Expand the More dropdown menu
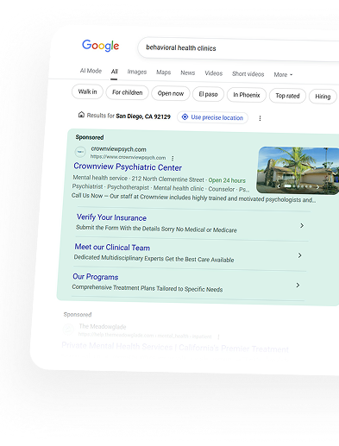Viewport: 339px width, 446px height. point(283,75)
